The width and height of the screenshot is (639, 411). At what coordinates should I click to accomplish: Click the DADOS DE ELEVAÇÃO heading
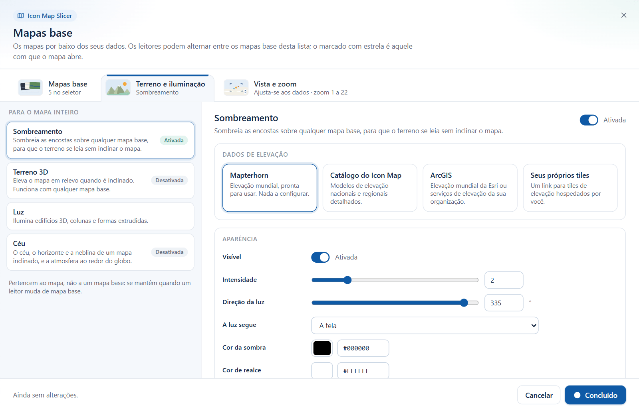pyautogui.click(x=255, y=155)
